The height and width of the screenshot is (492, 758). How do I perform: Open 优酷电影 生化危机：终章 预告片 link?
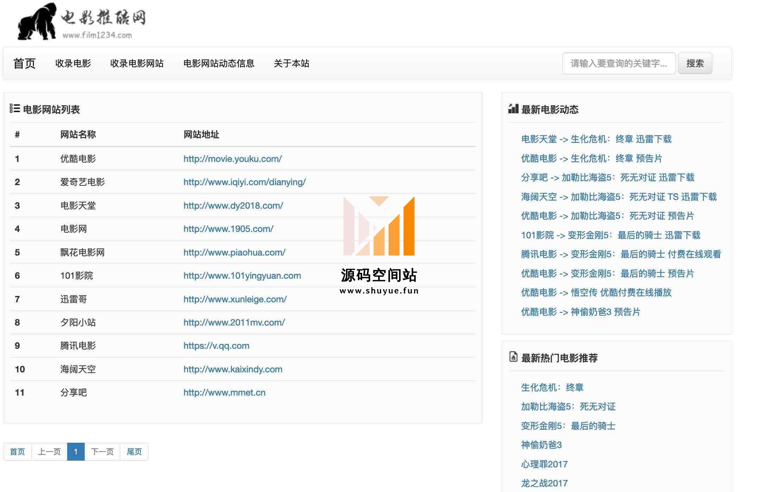point(592,158)
